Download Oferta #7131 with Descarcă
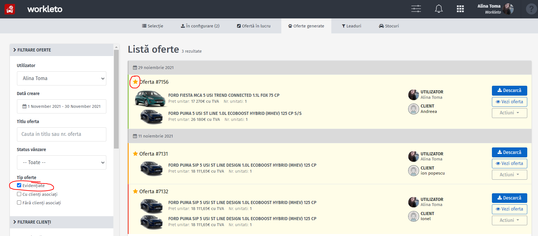 [509, 152]
